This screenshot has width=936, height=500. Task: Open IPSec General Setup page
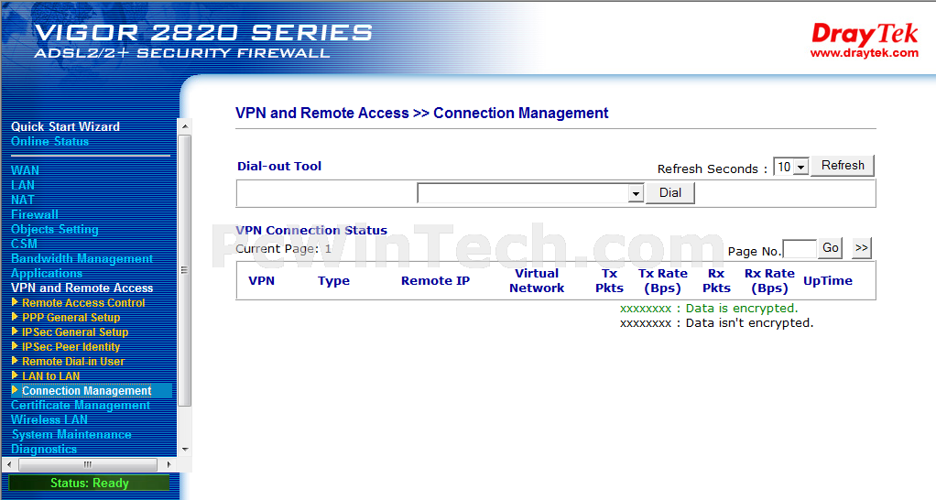tap(75, 332)
